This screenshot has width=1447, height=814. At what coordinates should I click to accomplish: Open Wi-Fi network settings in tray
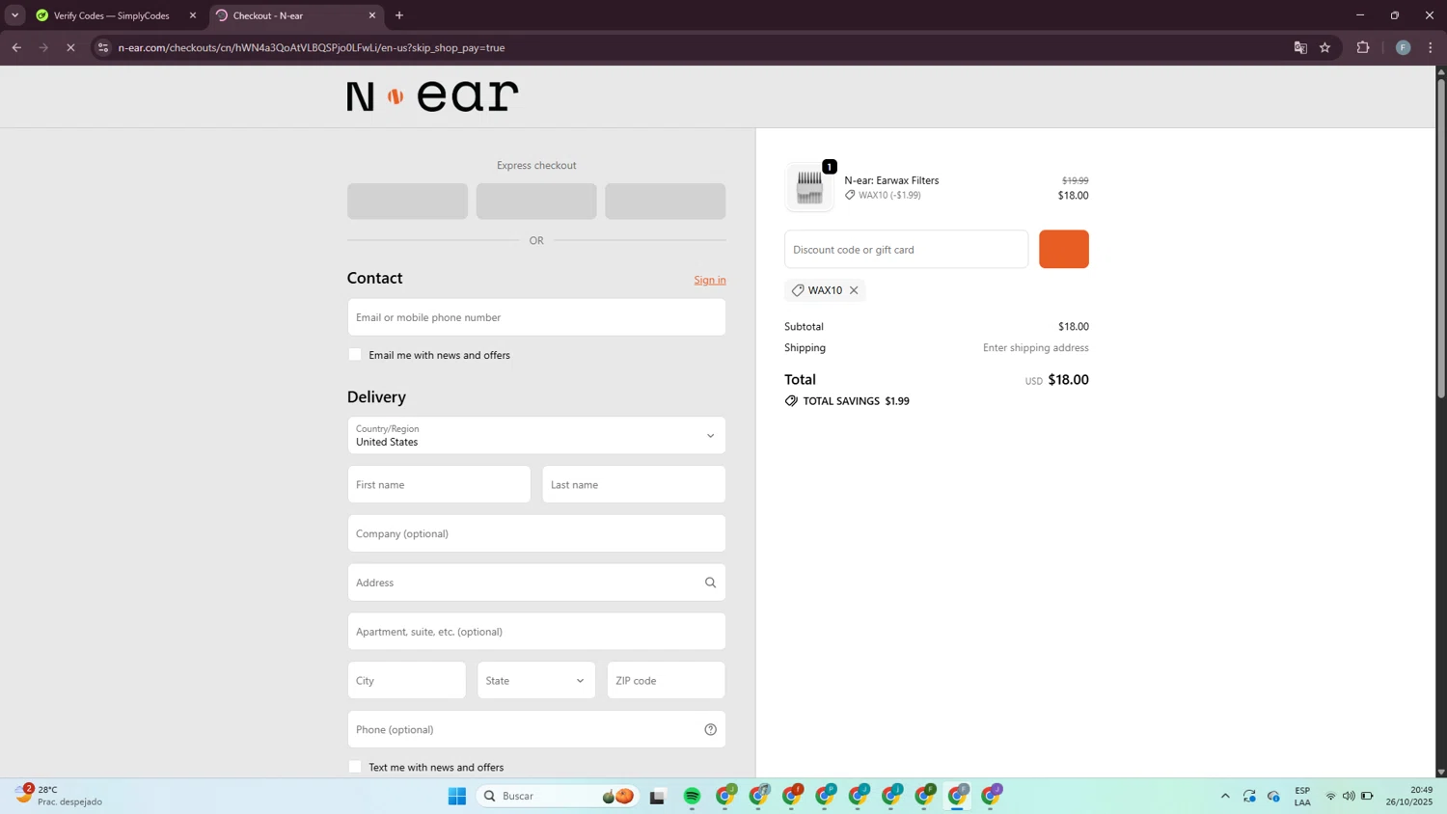pos(1330,796)
